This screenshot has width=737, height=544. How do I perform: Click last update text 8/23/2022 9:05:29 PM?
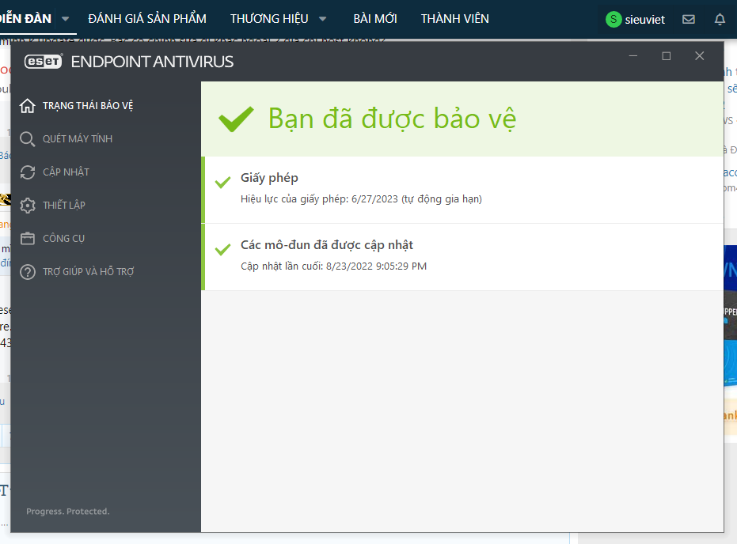pyautogui.click(x=334, y=266)
